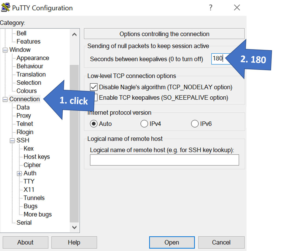Click the Cancel button
The image size is (301, 251).
[x=221, y=243]
